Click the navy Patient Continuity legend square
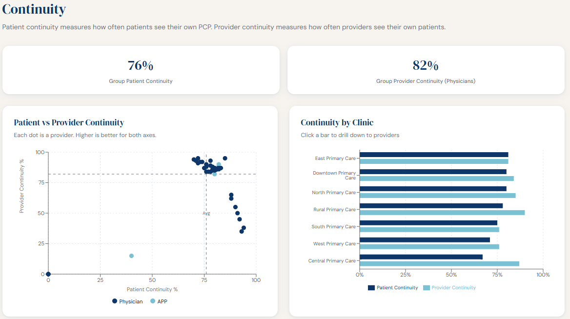 tap(371, 288)
